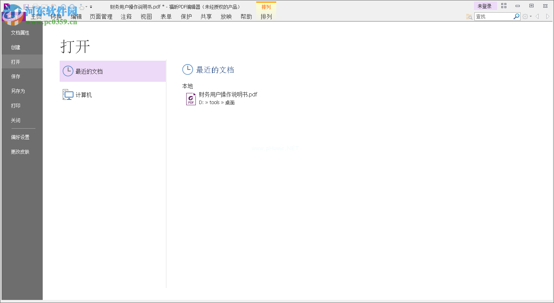Choose 另存为 in the file sidebar
Viewport: 554px width, 303px height.
coord(22,91)
